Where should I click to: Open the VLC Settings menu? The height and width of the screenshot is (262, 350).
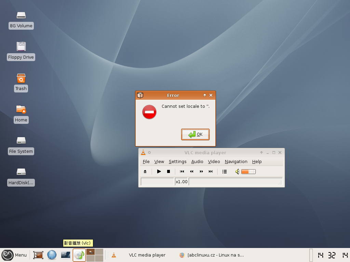coord(177,161)
